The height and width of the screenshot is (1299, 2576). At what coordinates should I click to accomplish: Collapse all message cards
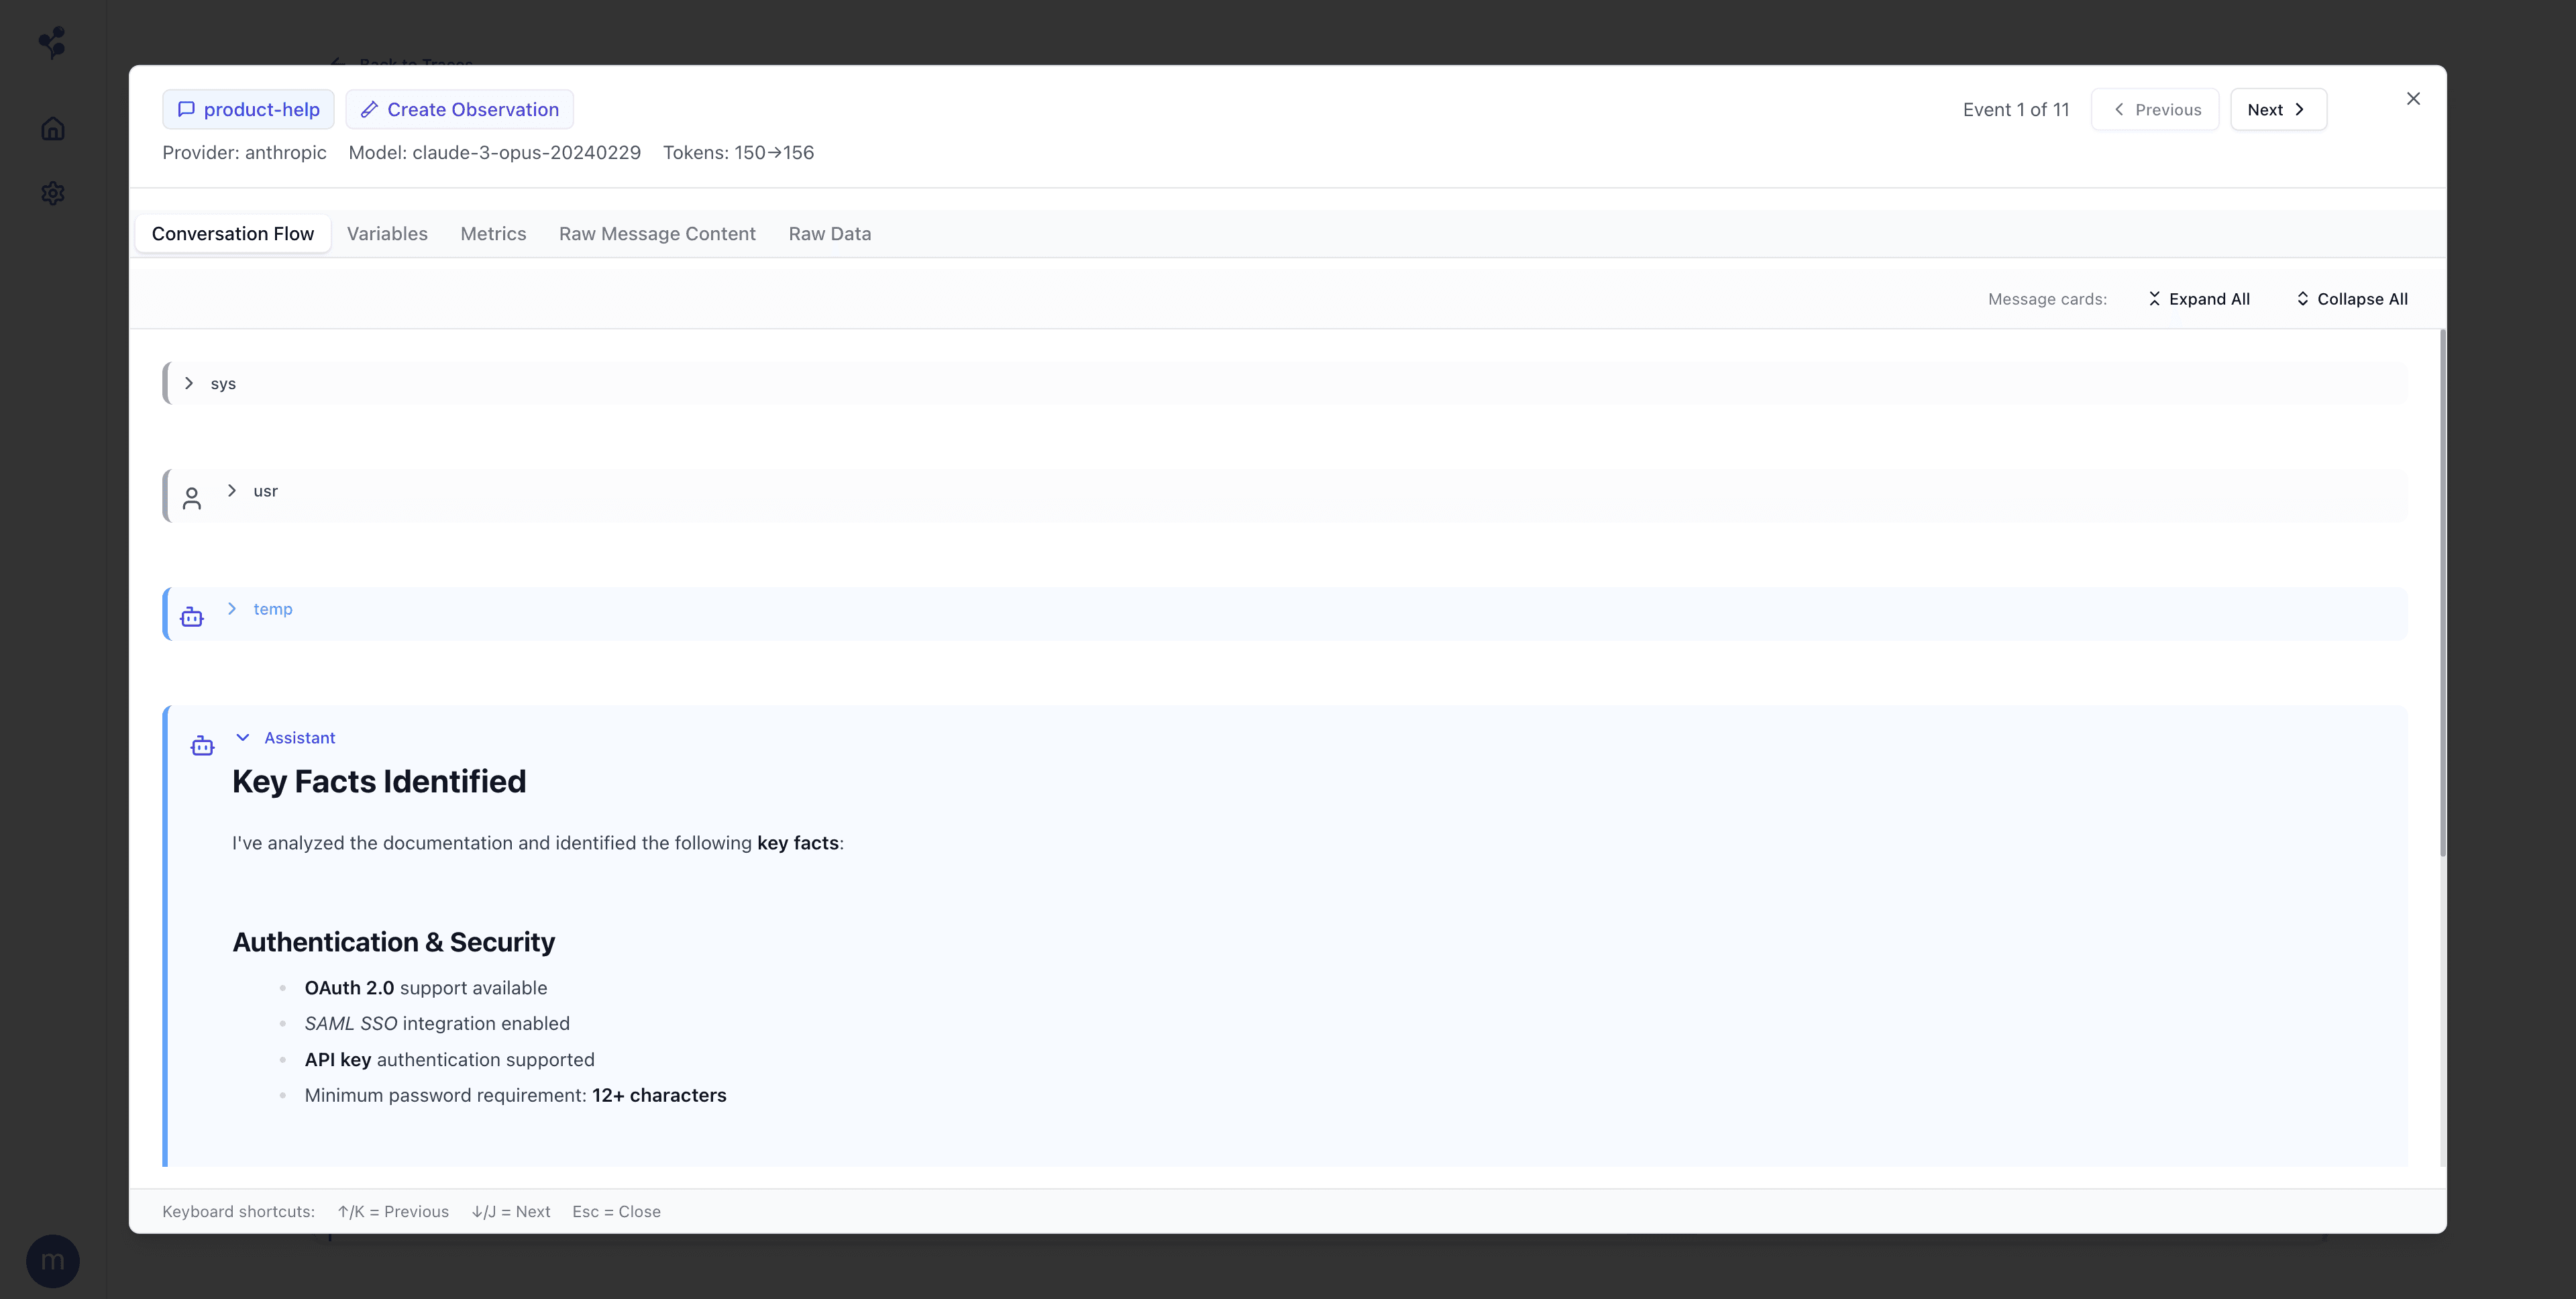click(2351, 298)
